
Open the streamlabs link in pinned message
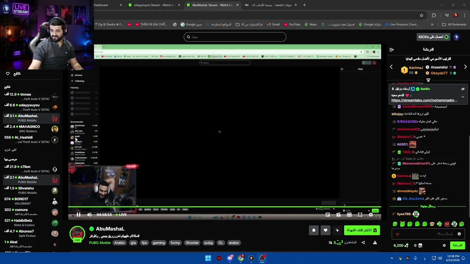(424, 100)
